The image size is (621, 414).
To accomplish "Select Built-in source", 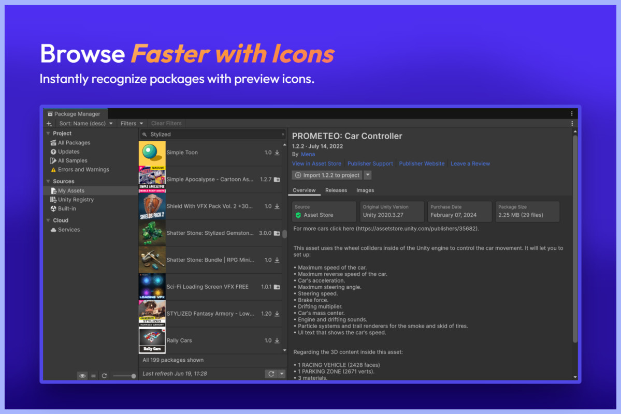I will coord(66,209).
